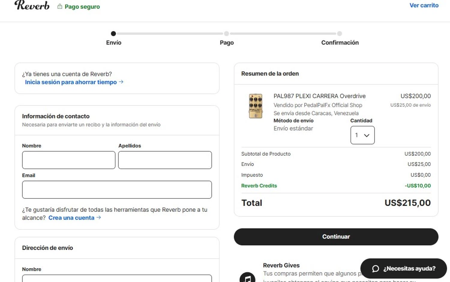Viewport: 450px width, 282px height.
Task: Click the arrow next to Crea una cuenta
Action: click(99, 217)
